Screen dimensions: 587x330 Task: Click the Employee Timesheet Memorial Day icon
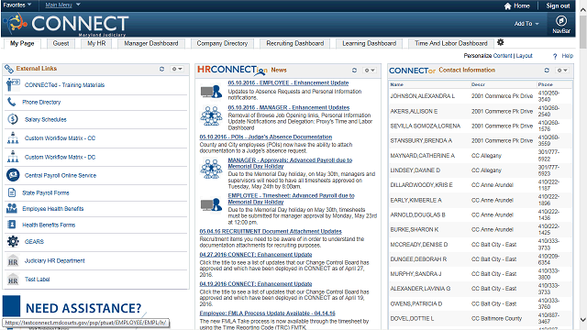pyautogui.click(x=211, y=204)
